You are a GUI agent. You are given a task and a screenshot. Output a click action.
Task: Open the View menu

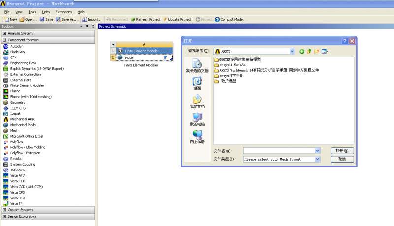click(x=19, y=12)
